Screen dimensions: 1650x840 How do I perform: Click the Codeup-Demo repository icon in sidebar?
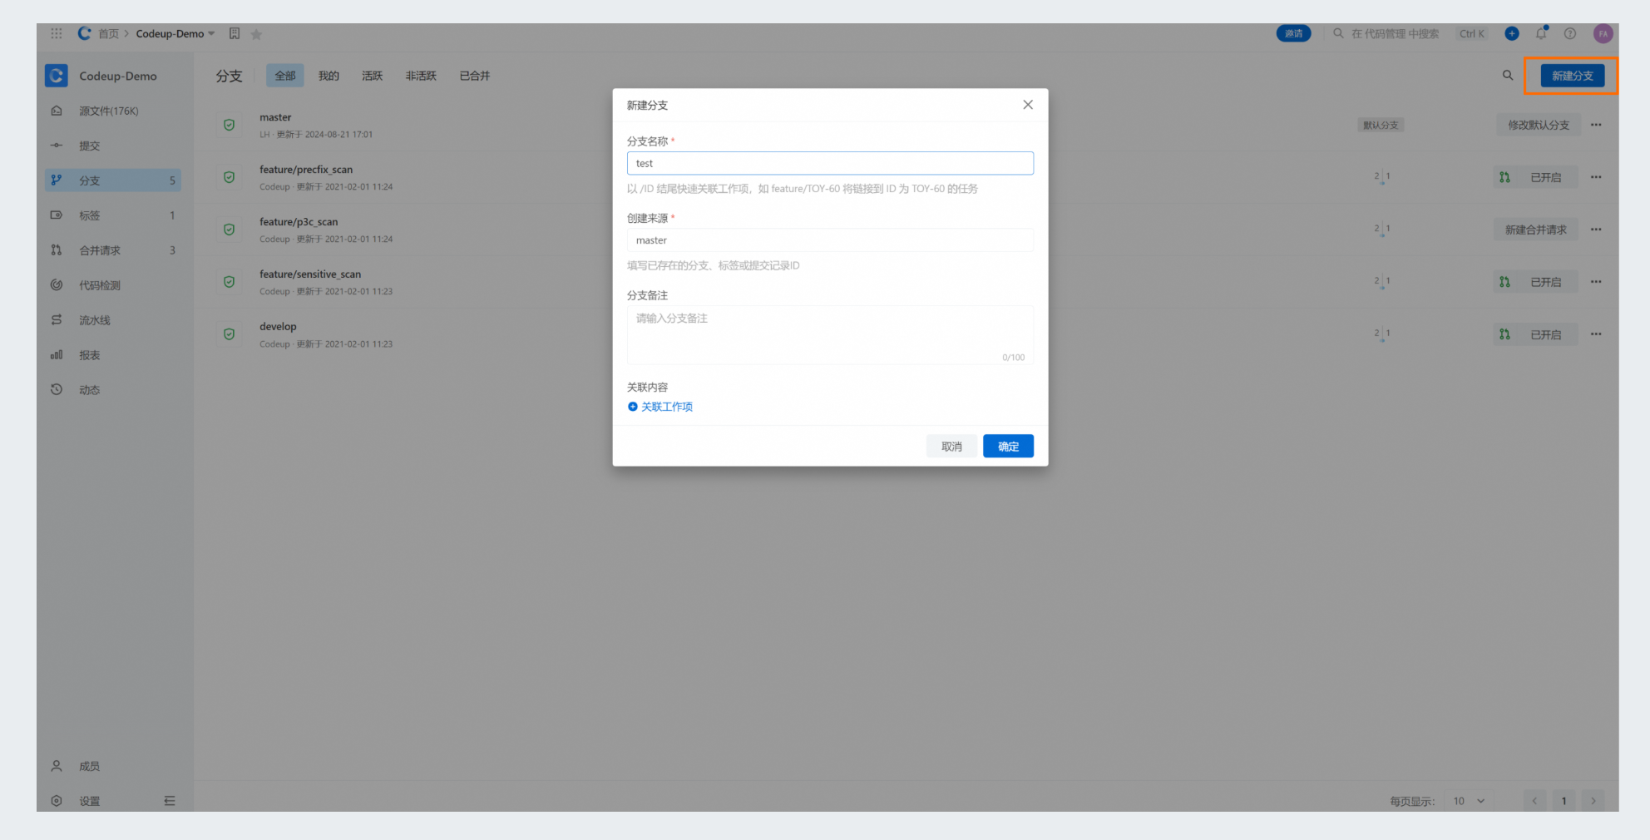57,76
